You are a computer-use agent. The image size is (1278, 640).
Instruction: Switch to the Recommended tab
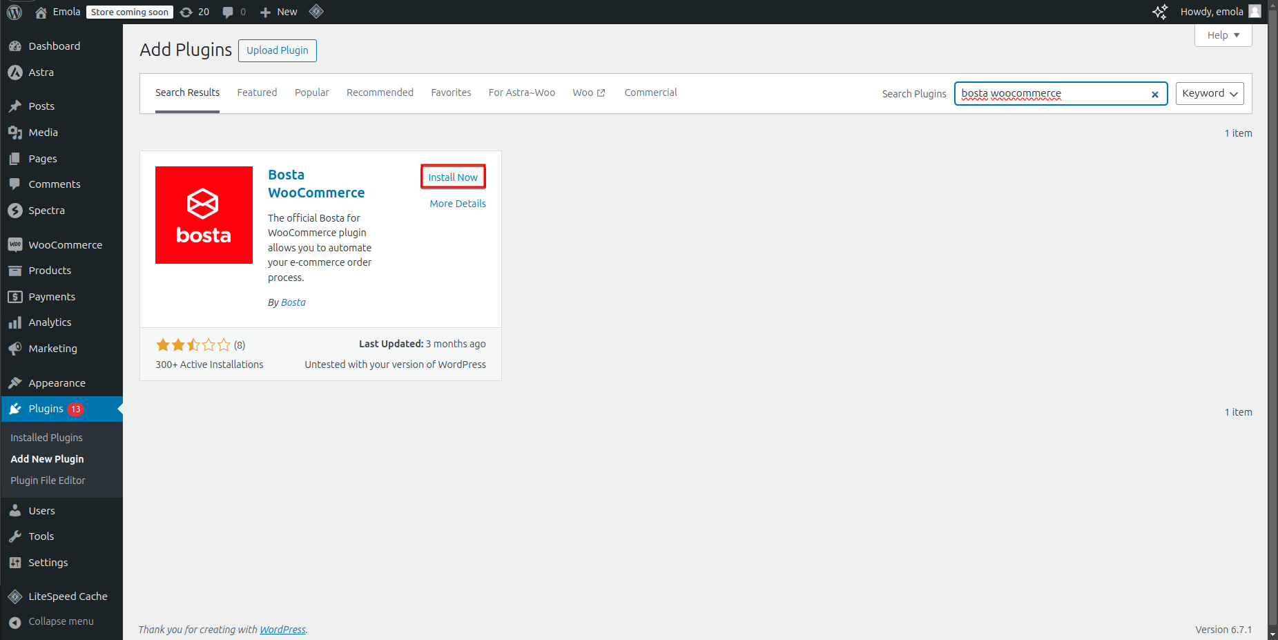tap(380, 93)
